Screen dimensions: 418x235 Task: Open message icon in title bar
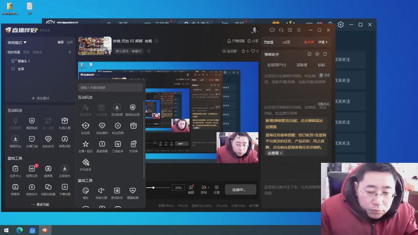coord(272,30)
